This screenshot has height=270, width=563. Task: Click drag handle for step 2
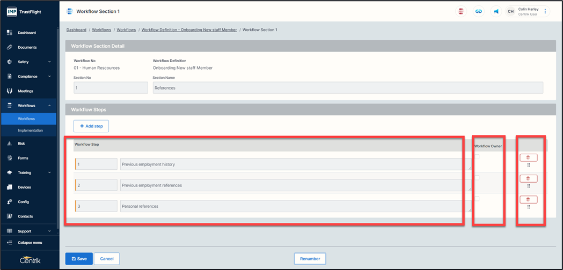529,186
